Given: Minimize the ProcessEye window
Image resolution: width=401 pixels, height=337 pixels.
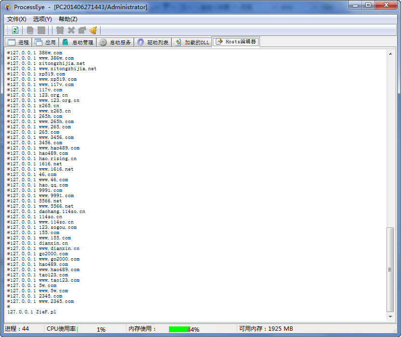Looking at the screenshot, I should pyautogui.click(x=355, y=5).
